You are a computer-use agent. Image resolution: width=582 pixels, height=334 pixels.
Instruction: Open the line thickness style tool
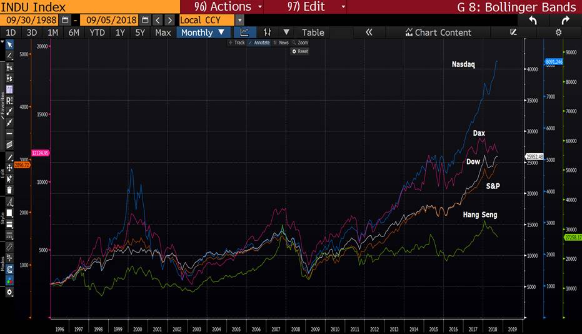point(9,225)
